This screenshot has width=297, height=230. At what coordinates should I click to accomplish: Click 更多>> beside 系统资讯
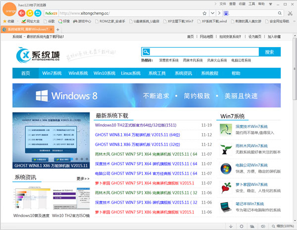click(x=83, y=178)
